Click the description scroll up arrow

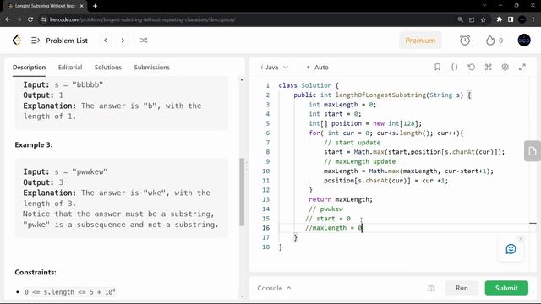242,80
